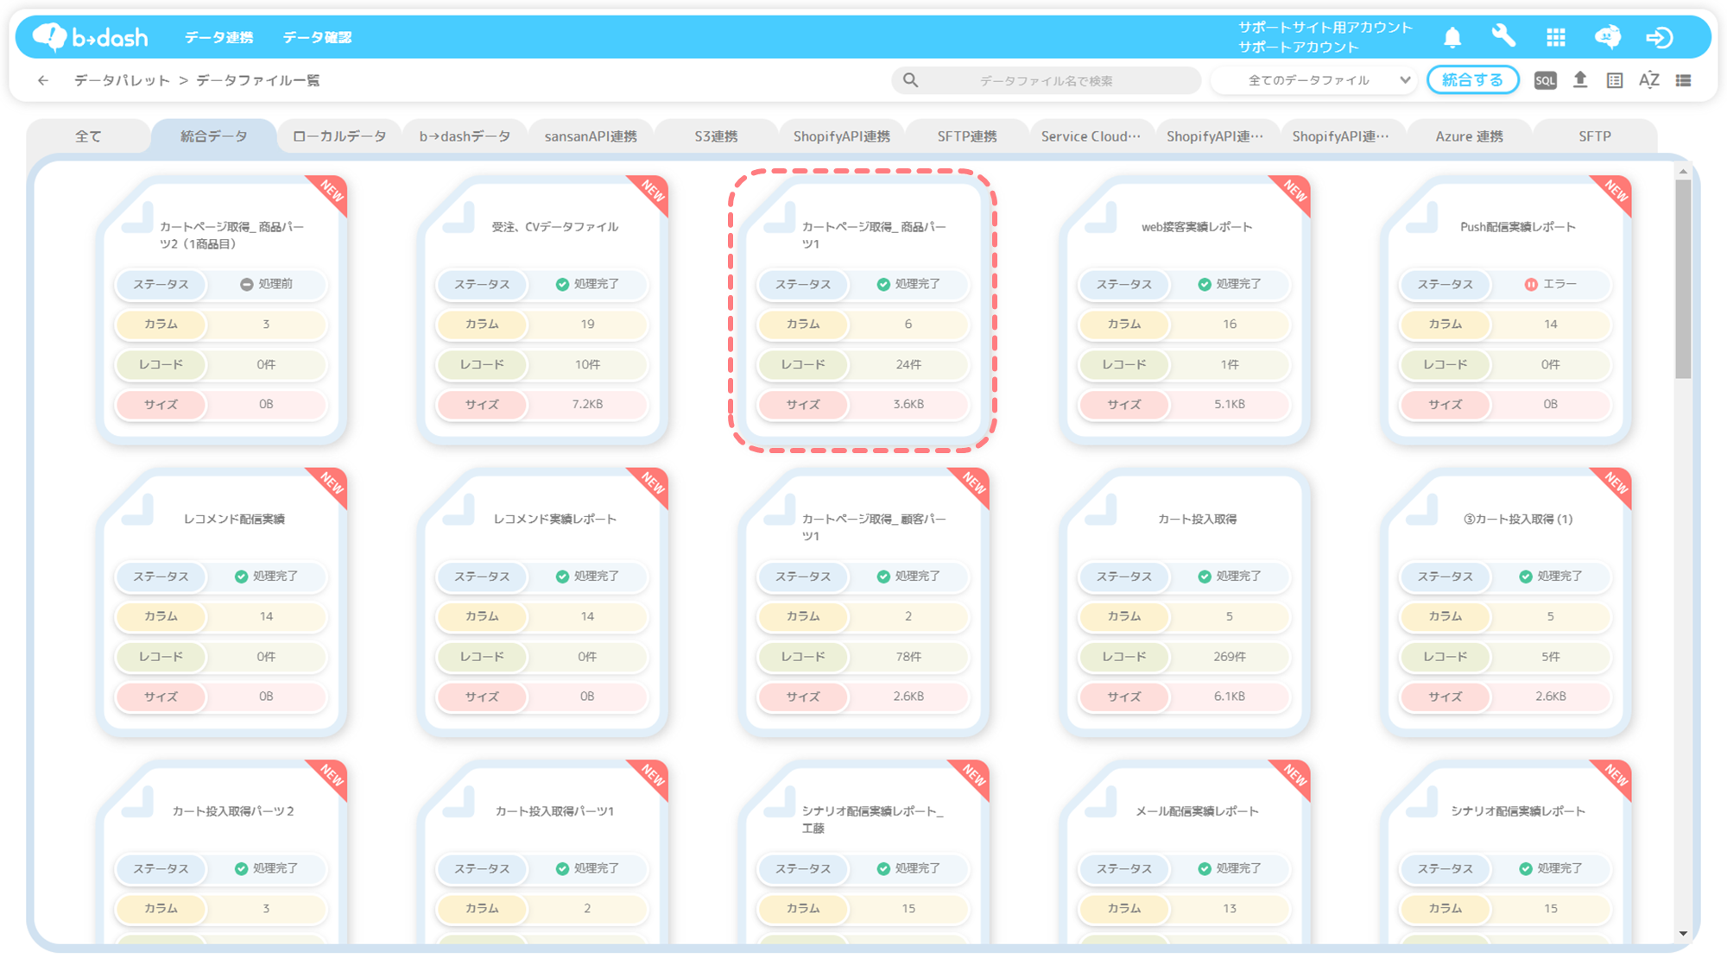Select the Service Cloud tab
This screenshot has width=1727, height=971.
[1091, 136]
